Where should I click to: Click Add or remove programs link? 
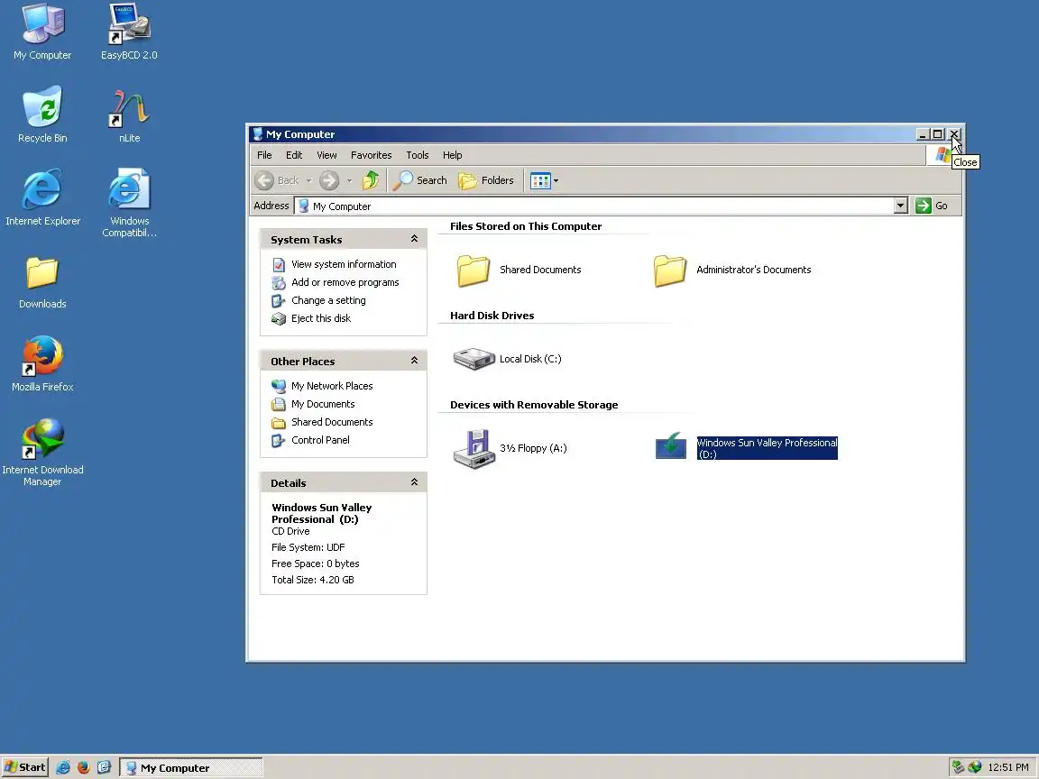(x=345, y=282)
